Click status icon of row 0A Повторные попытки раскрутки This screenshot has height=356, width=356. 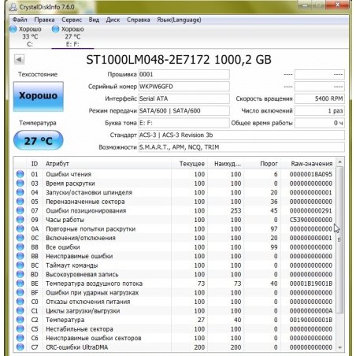point(20,228)
